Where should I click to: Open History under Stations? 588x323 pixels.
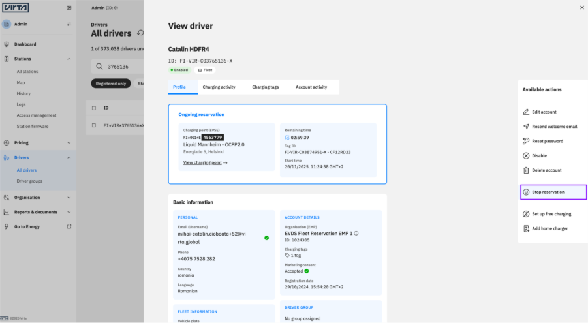click(23, 93)
